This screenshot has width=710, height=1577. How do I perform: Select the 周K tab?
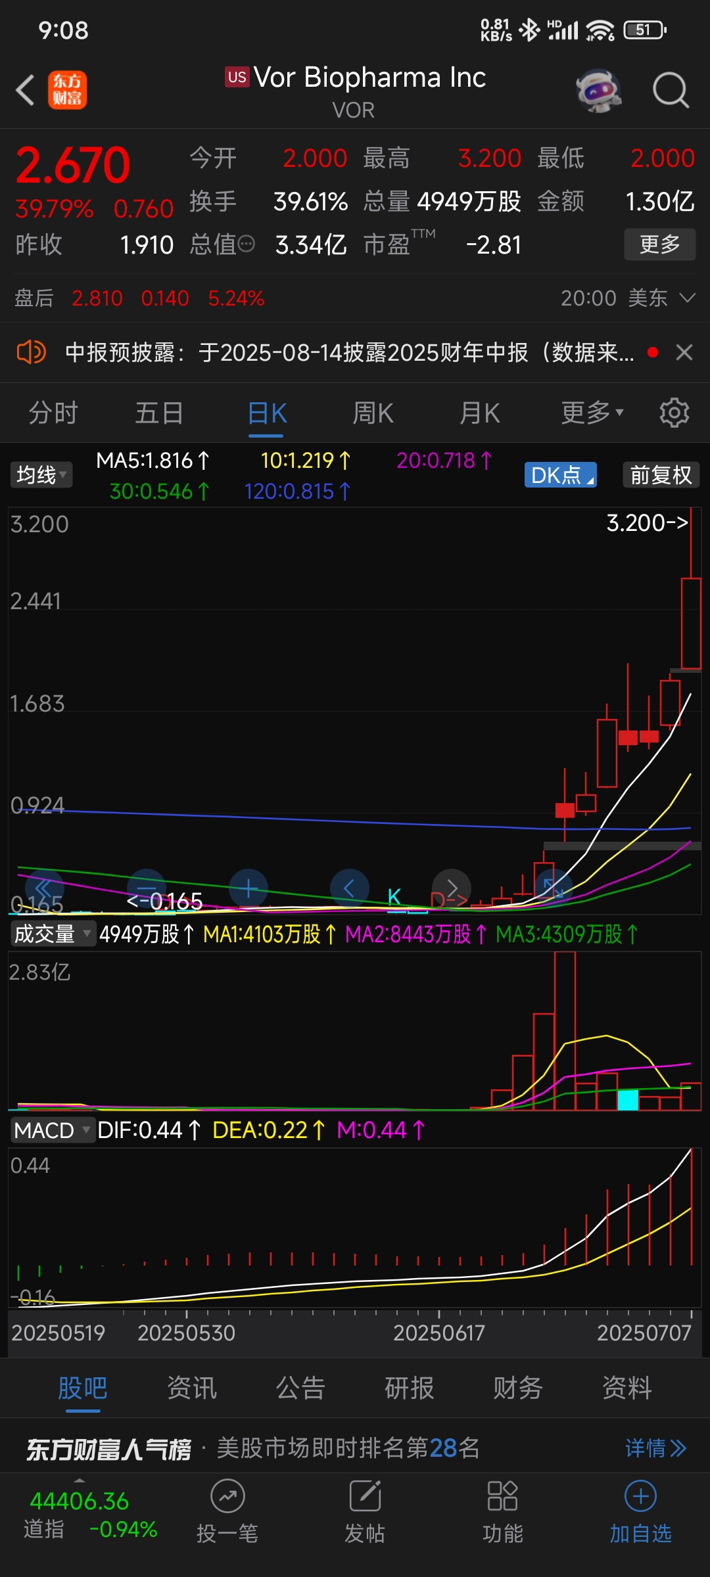click(x=373, y=413)
